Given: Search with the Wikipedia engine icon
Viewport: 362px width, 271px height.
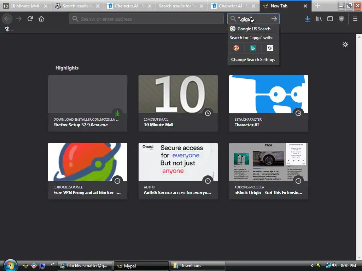Looking at the screenshot, I should [x=270, y=48].
